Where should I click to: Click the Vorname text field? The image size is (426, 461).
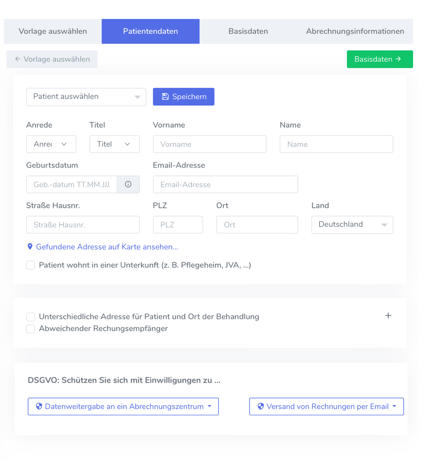[x=210, y=144]
